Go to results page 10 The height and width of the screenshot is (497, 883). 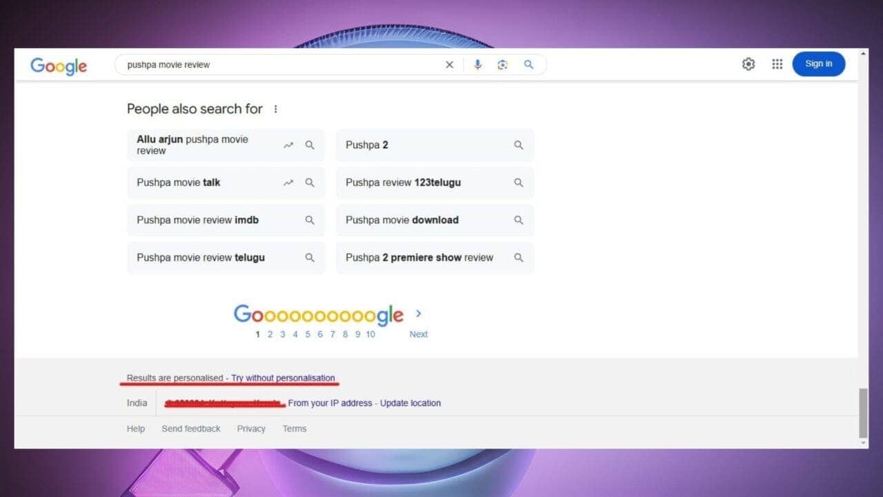370,334
